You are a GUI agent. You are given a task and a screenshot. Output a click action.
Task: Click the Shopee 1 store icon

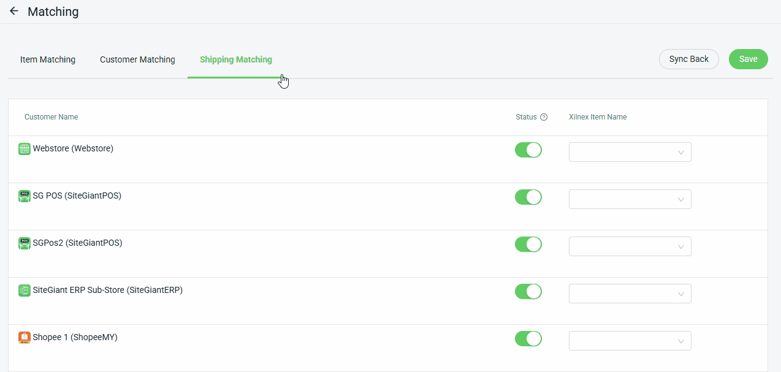click(25, 338)
